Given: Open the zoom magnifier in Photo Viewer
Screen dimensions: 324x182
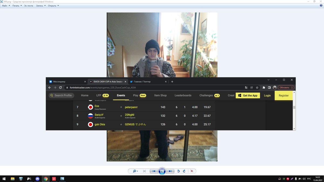Looking at the screenshot, I should point(135,171).
